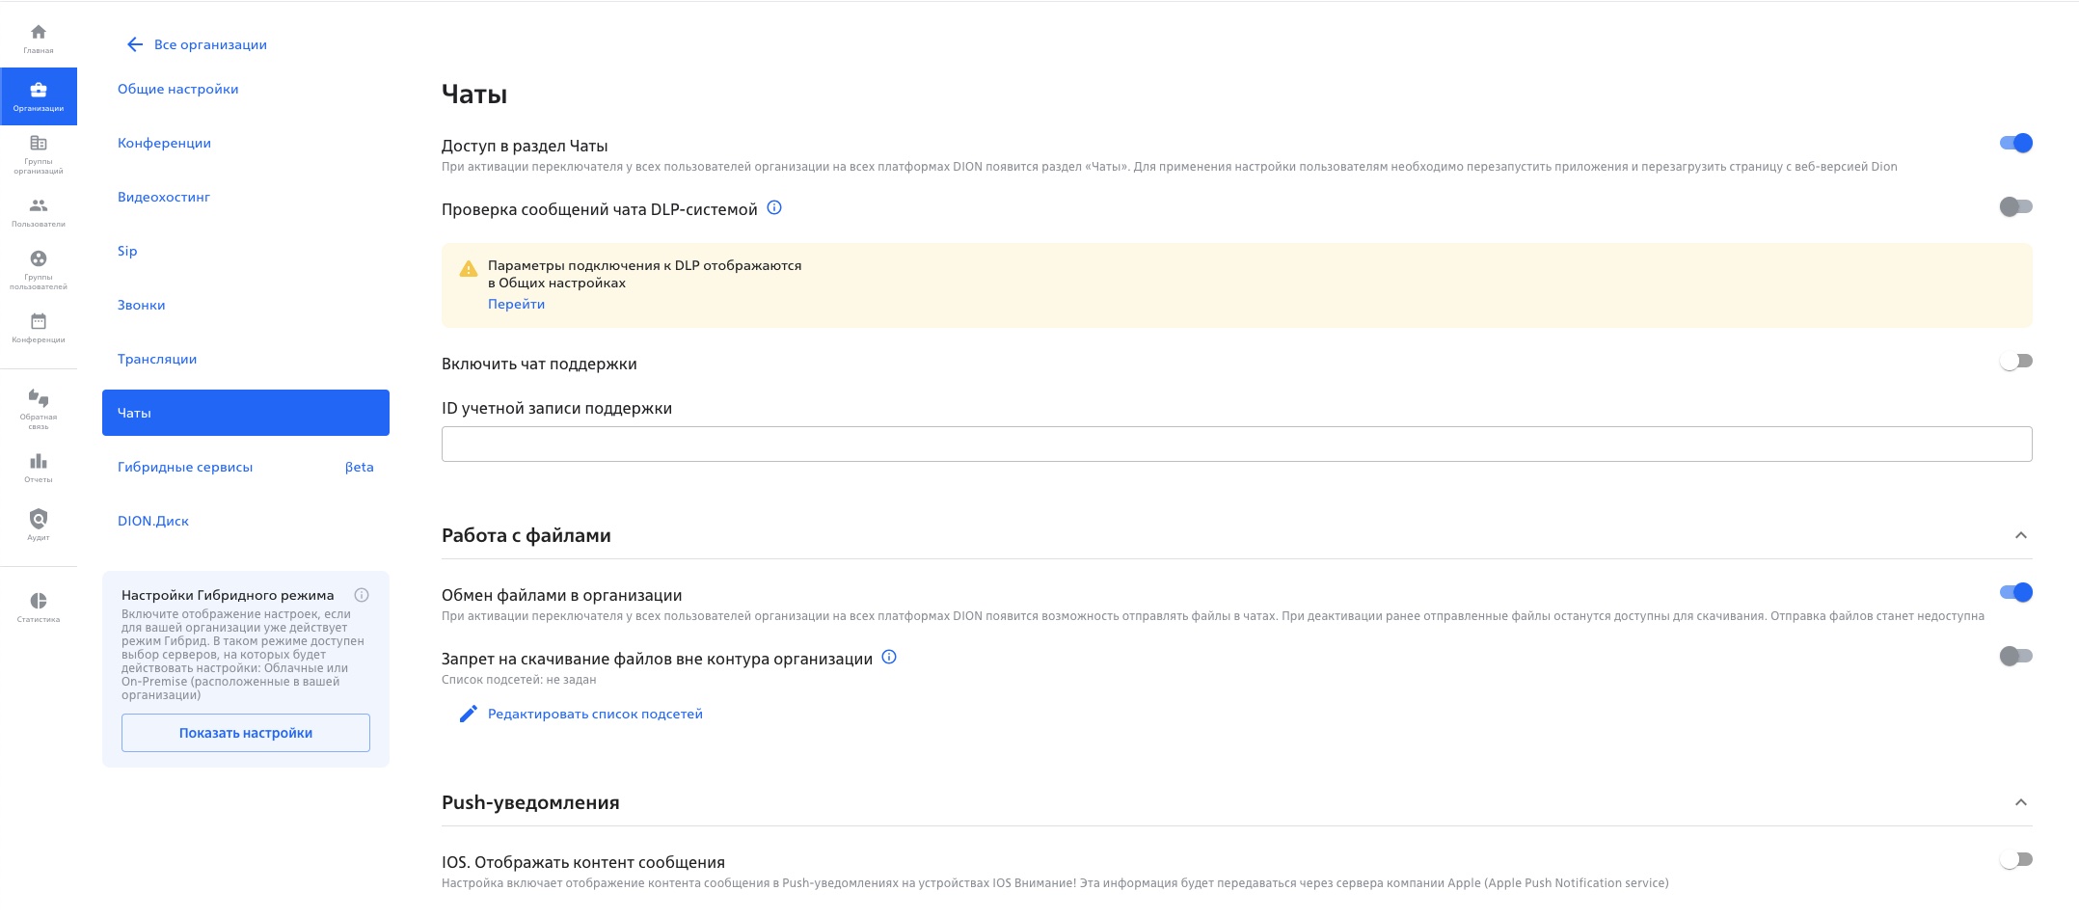Click the back arrow to all organizations
The image size is (2079, 918).
click(135, 44)
